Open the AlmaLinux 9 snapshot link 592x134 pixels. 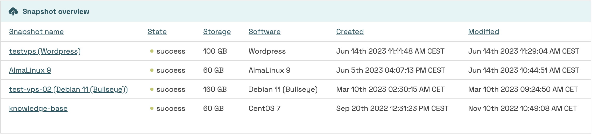30,70
